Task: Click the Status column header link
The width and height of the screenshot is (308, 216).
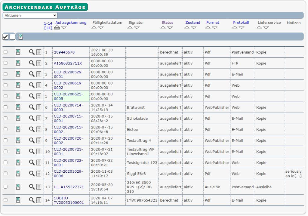Action: [167, 23]
